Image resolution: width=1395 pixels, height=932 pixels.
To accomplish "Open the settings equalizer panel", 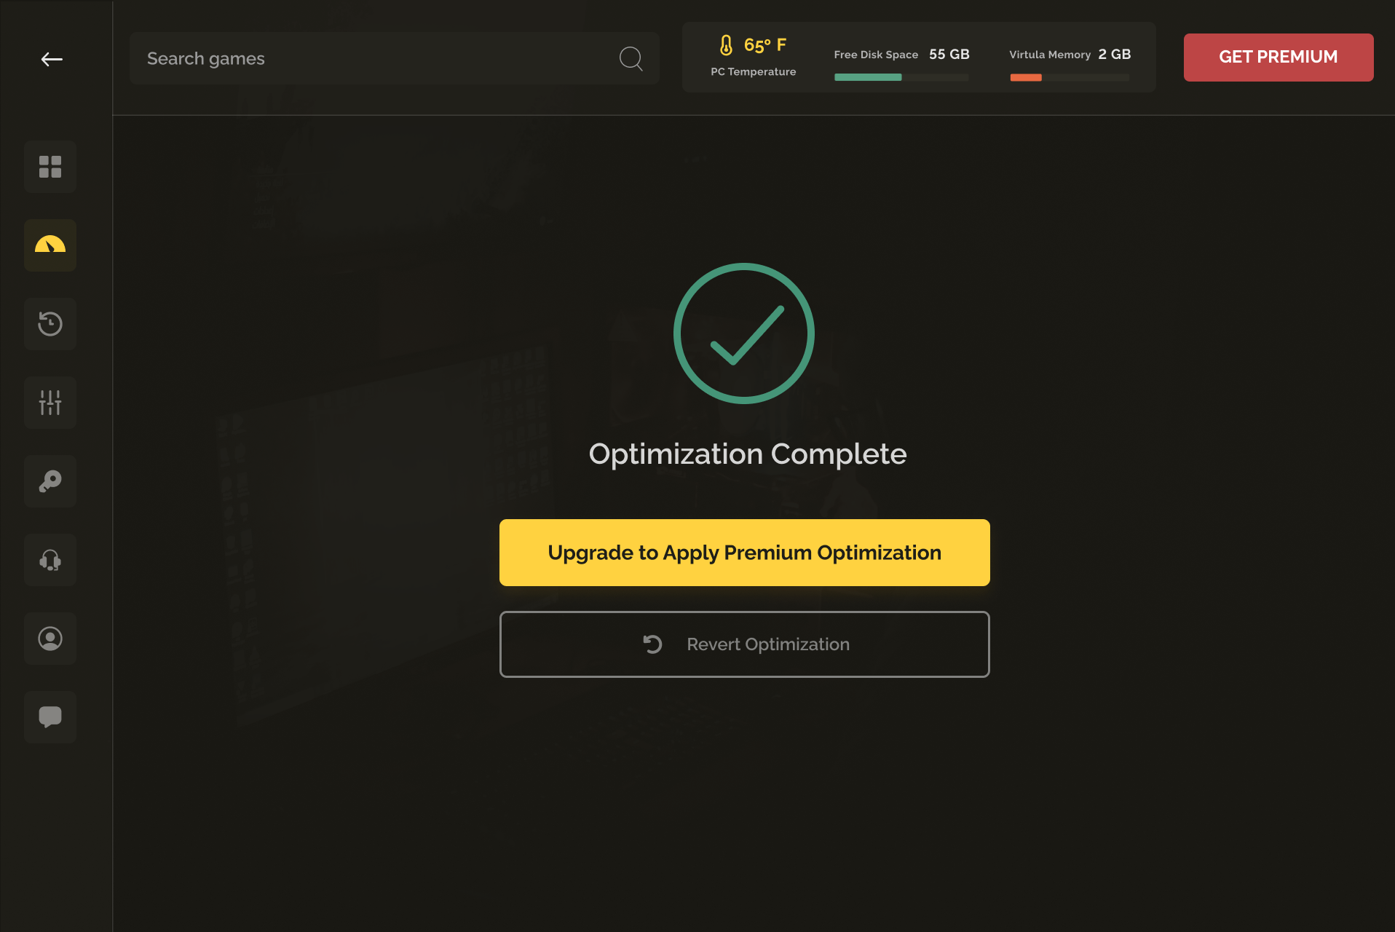I will pos(50,403).
